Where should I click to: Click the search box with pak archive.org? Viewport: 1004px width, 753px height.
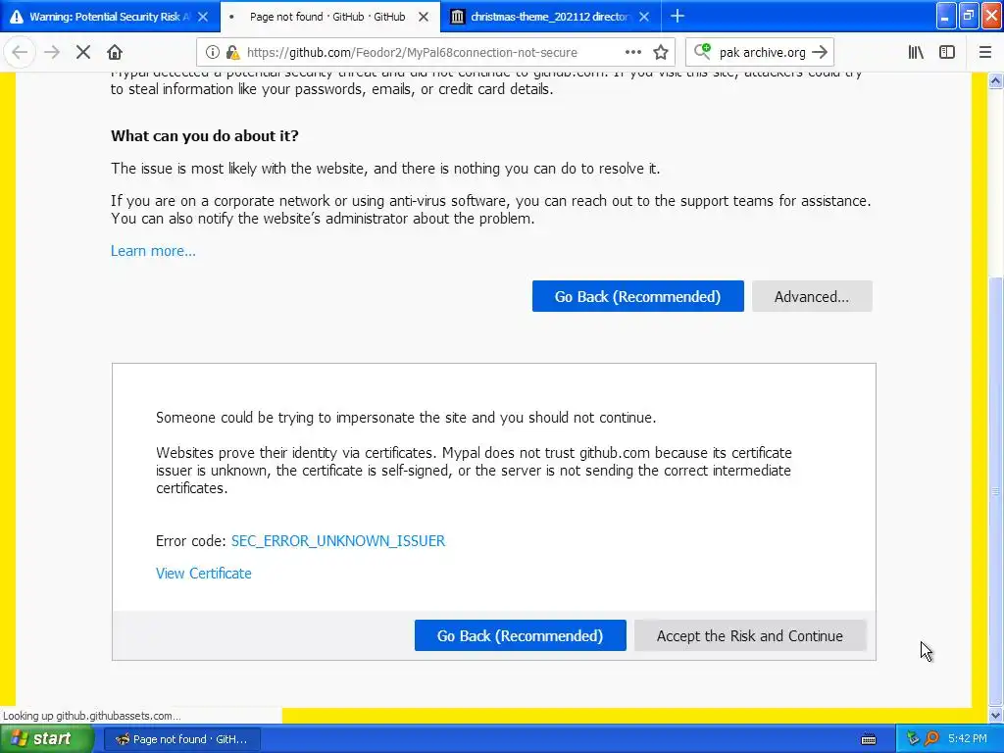[762, 53]
